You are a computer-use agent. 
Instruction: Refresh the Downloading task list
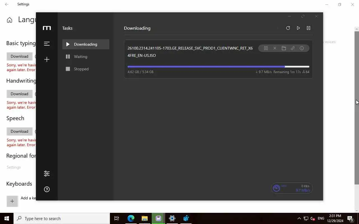[288, 28]
